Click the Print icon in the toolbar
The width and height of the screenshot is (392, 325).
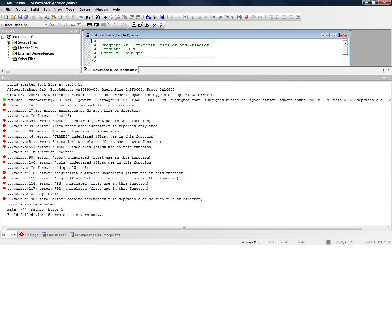click(60, 17)
